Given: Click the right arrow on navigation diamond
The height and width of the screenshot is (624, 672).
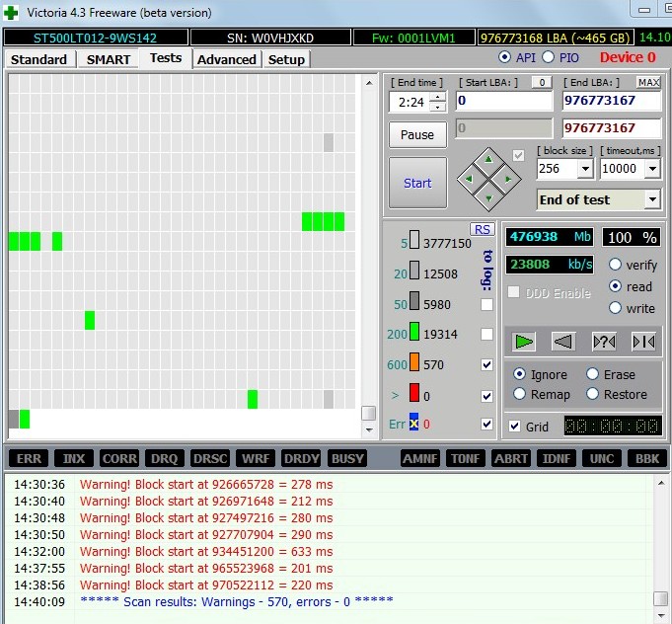Looking at the screenshot, I should (506, 179).
